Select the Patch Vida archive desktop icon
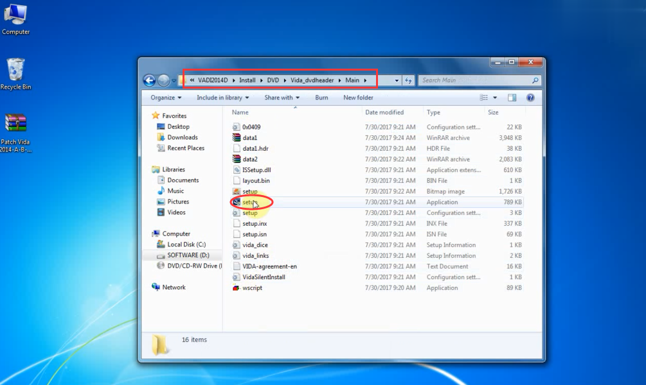The image size is (646, 385). coord(15,133)
